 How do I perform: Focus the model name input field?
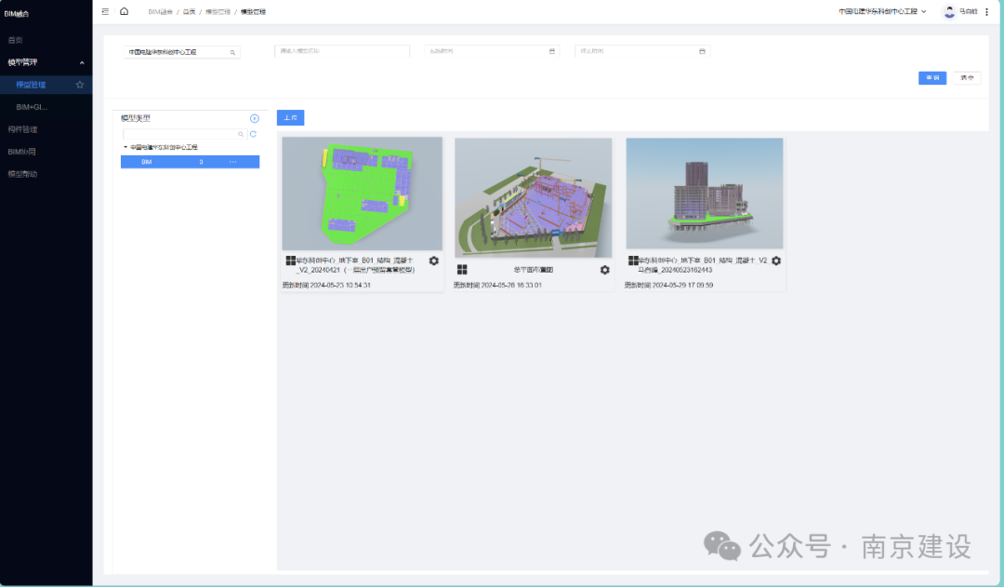[x=342, y=51]
